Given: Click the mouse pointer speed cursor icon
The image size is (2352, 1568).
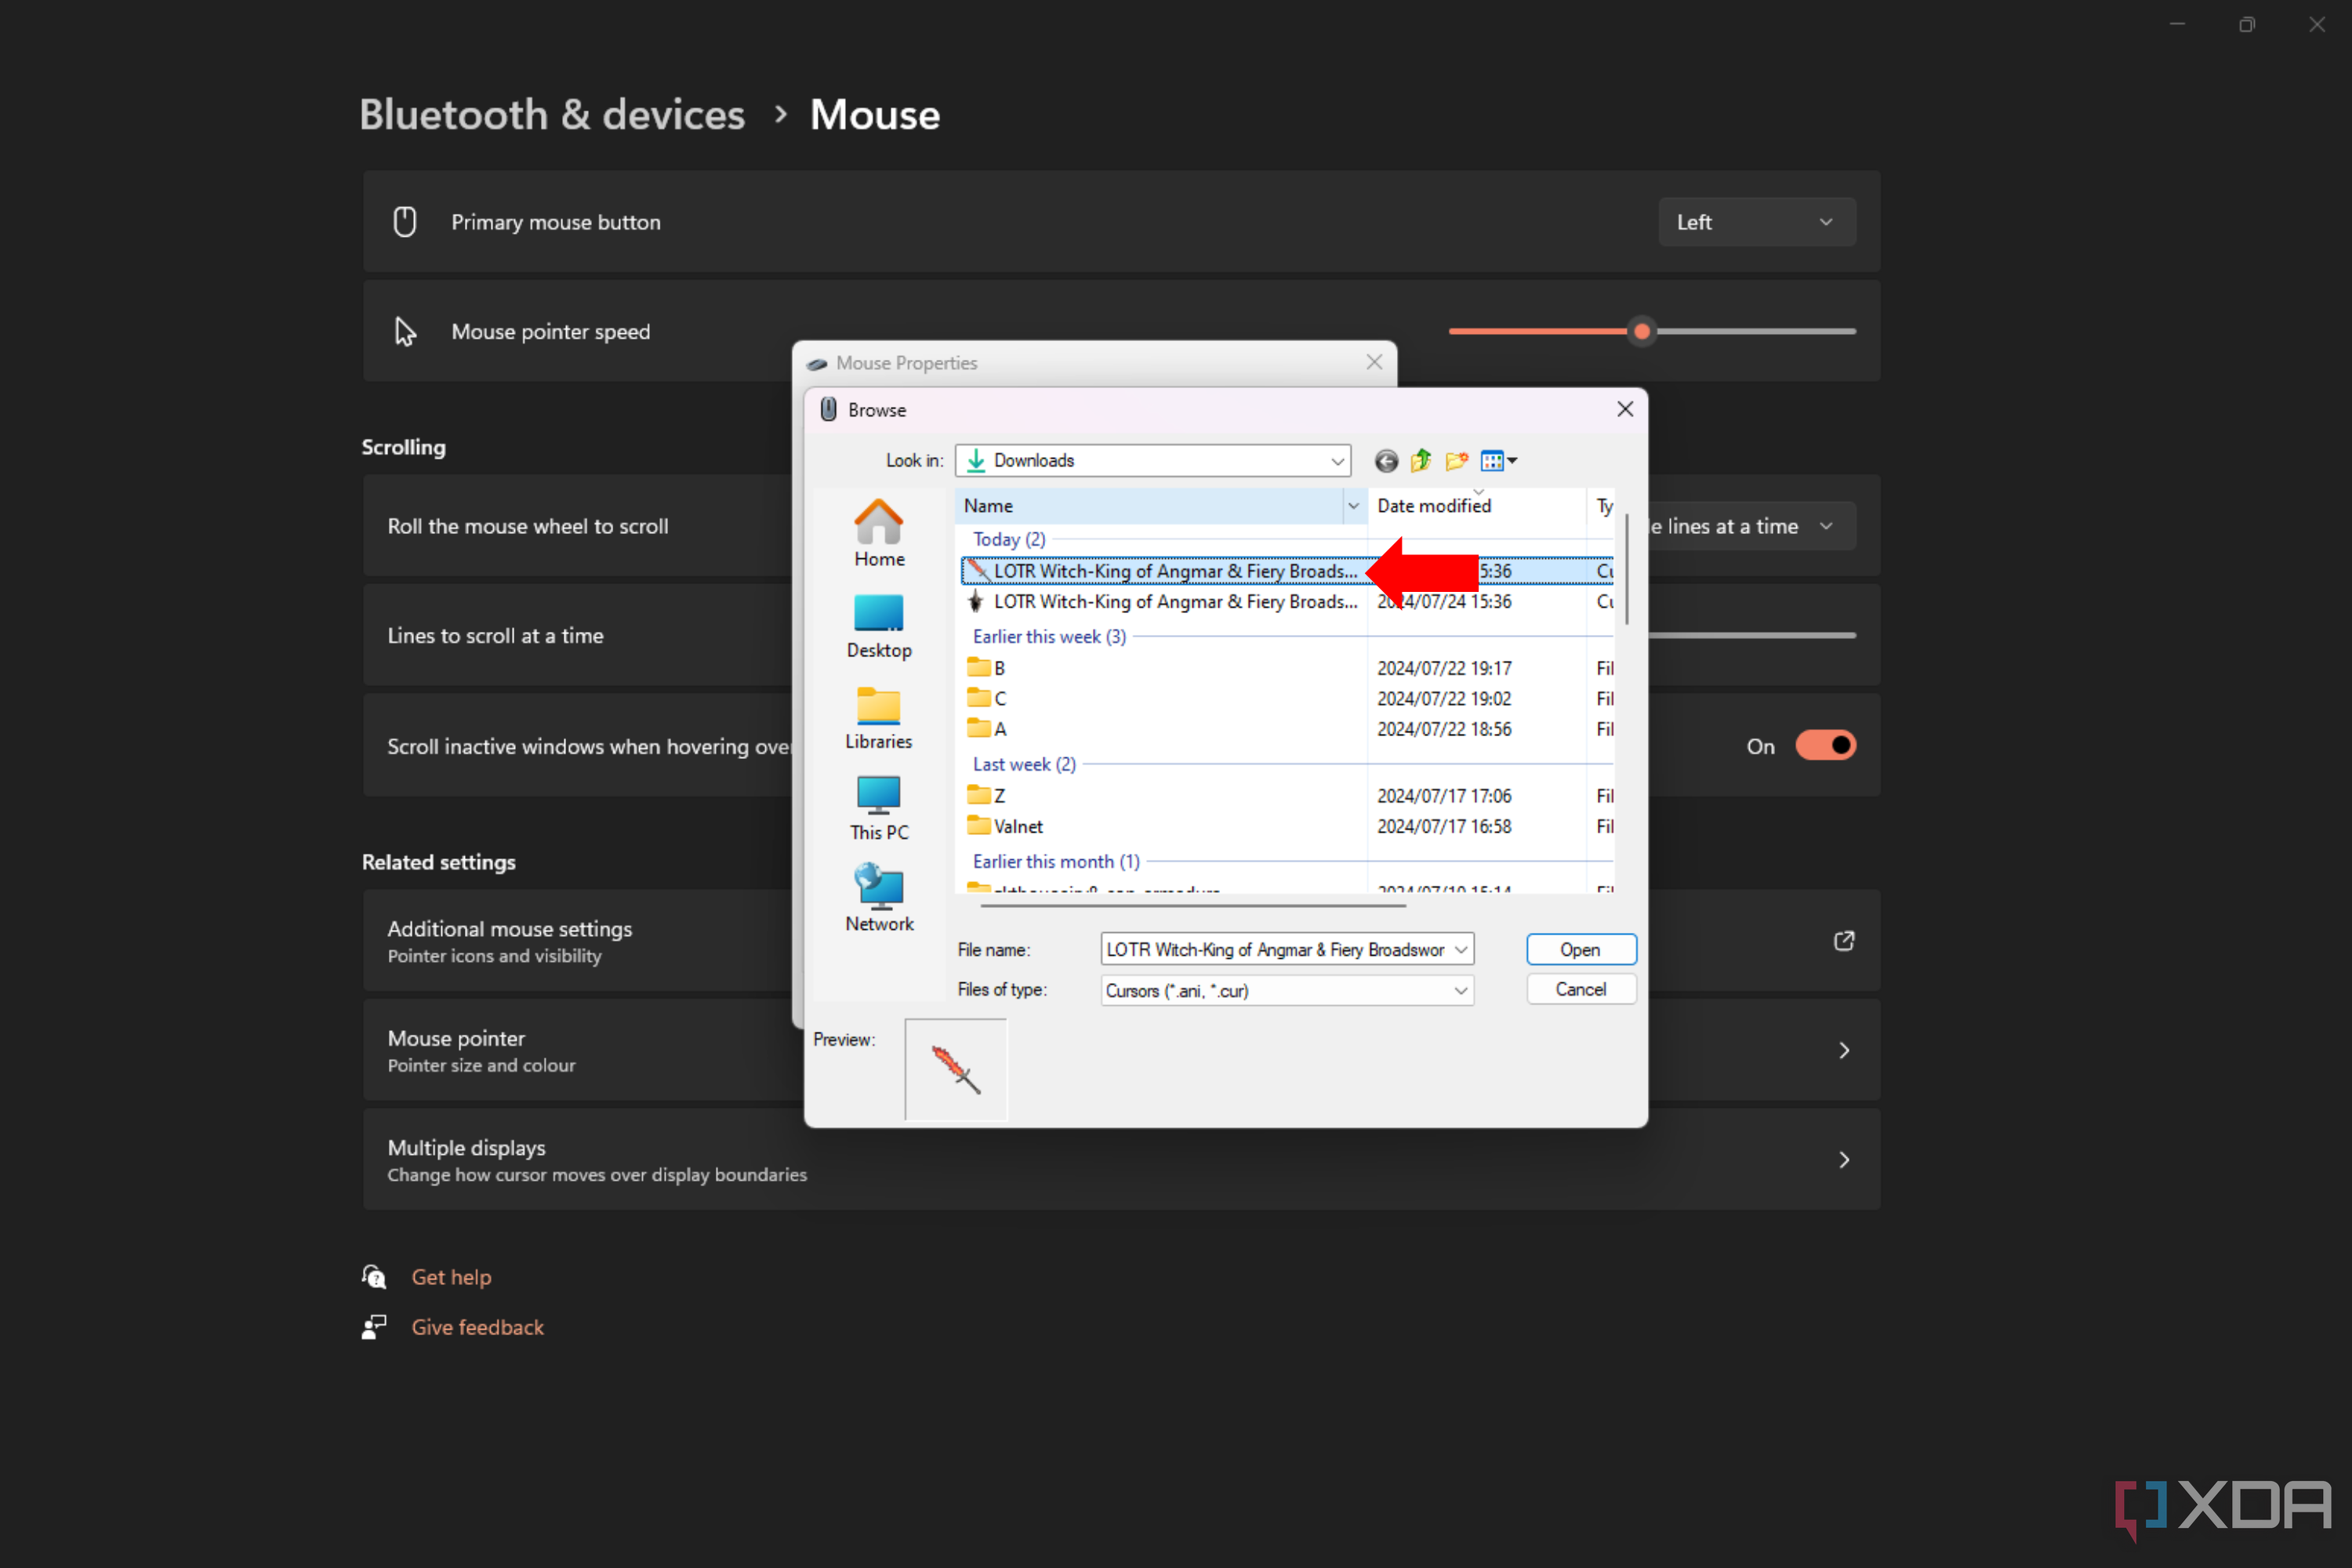Looking at the screenshot, I should pos(405,331).
